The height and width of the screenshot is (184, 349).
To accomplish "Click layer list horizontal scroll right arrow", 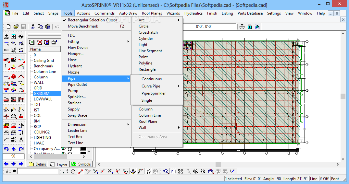I will point(84,157).
